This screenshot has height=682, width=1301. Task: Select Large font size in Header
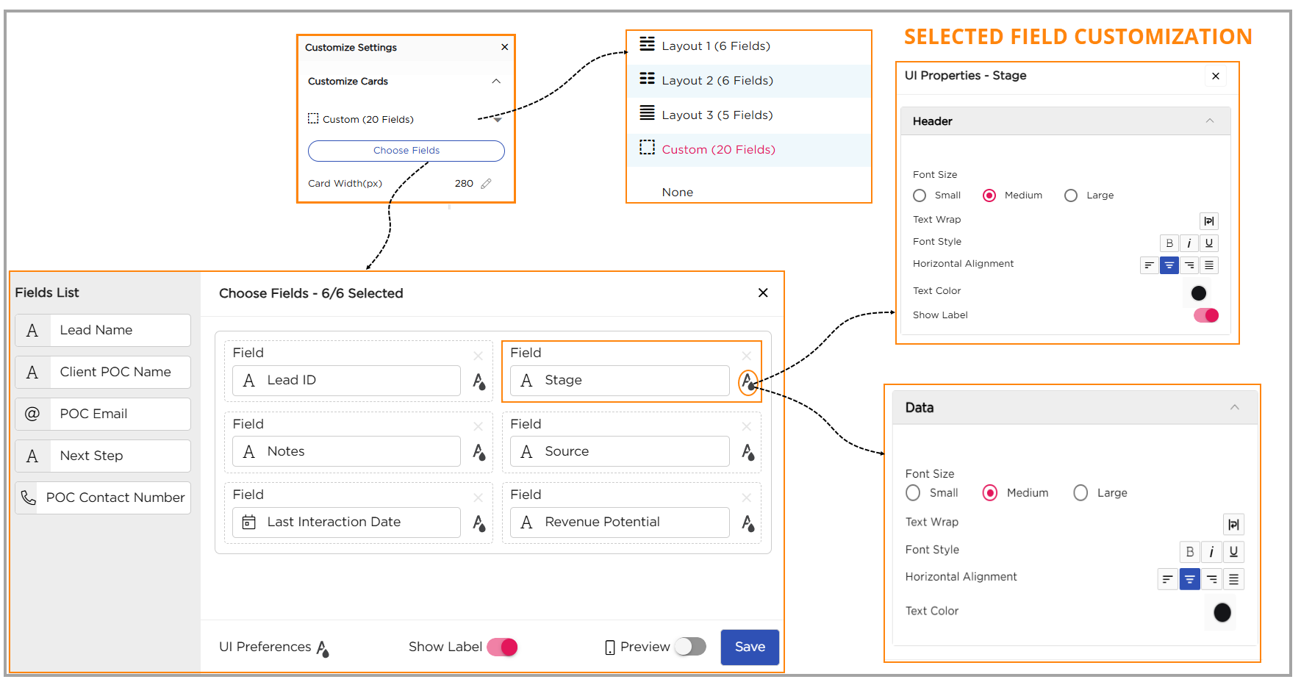point(1071,195)
